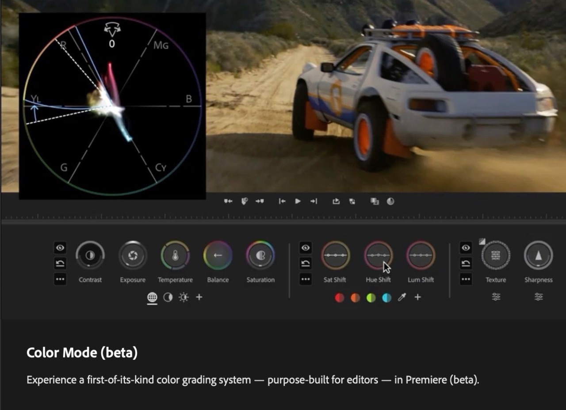Adjust the Saturation dial
This screenshot has width=566, height=410.
click(260, 255)
